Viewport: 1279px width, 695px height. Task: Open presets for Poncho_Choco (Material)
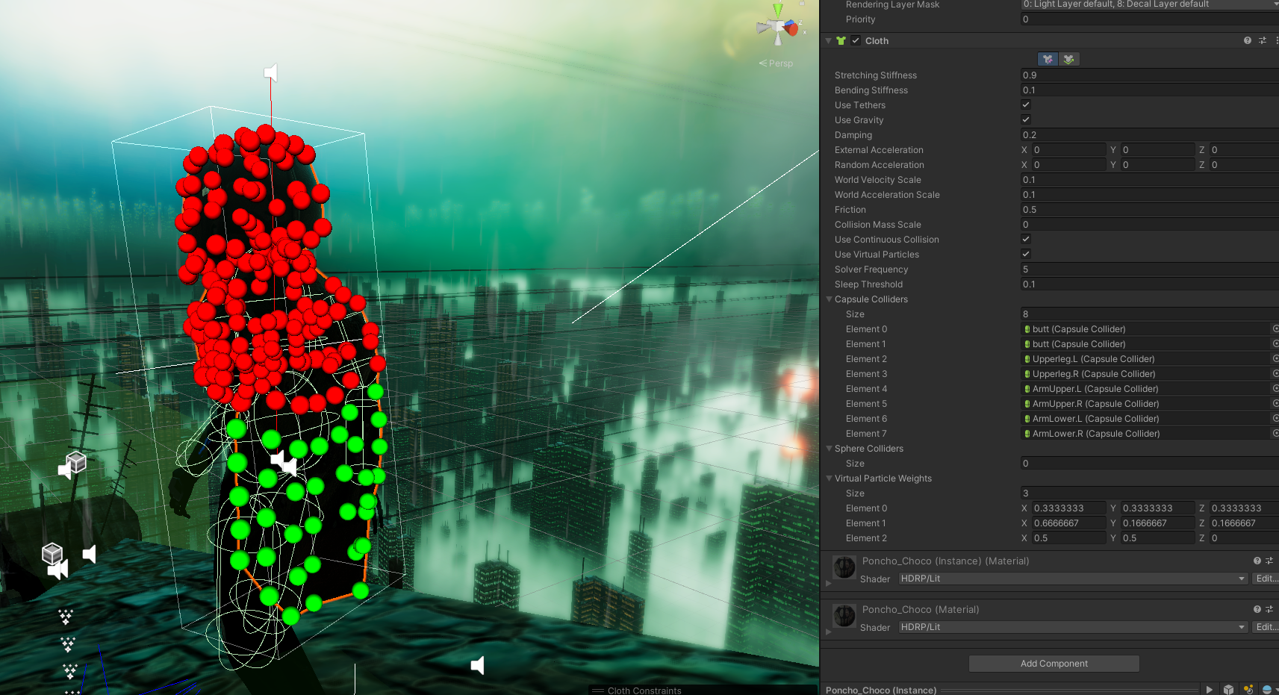[x=1269, y=609]
